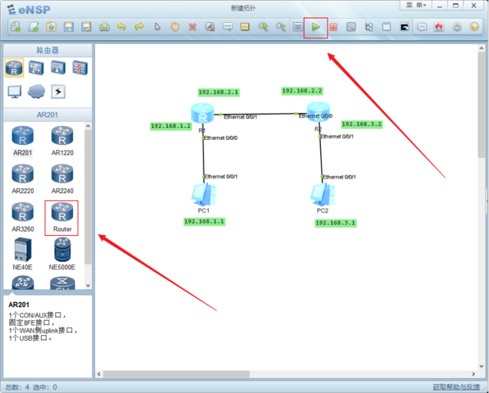Open the CLI console window icon
Image resolution: width=489 pixels, height=393 pixels.
404,27
